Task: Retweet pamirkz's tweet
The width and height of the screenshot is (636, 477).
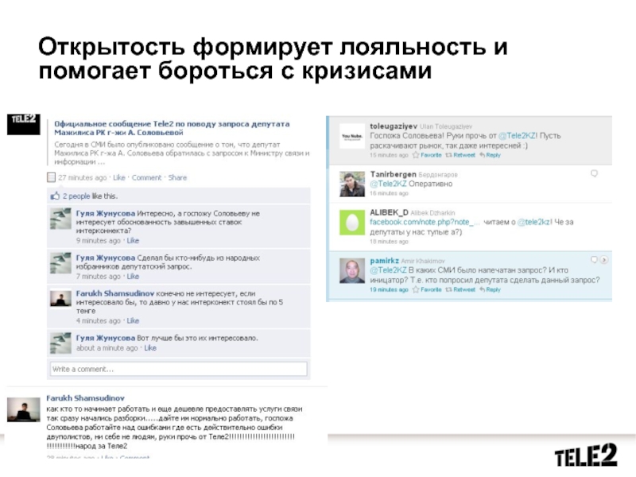Action: click(460, 289)
